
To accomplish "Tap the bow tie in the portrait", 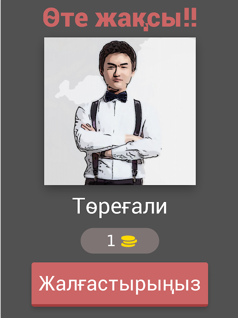I will [x=116, y=96].
